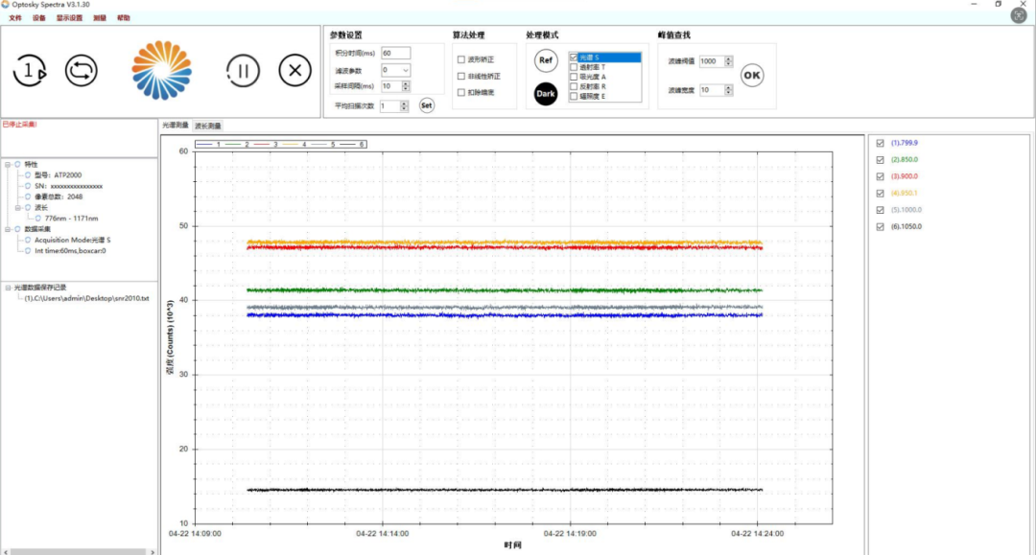Click the circle icon next to ATP2000 model
Screen dimensions: 1036x555
click(x=28, y=175)
